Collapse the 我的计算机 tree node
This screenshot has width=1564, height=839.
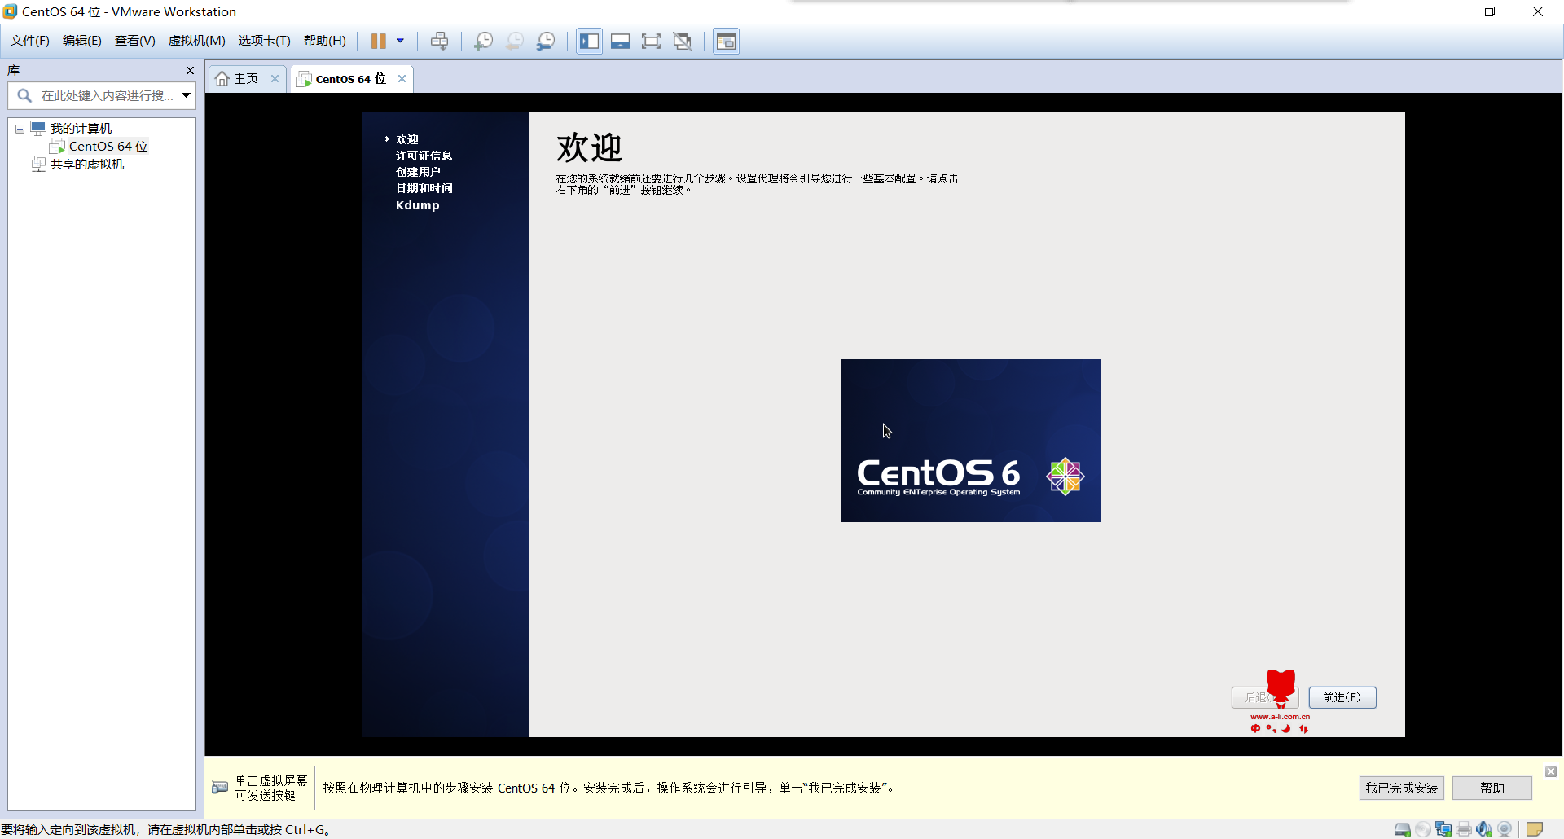(x=20, y=129)
